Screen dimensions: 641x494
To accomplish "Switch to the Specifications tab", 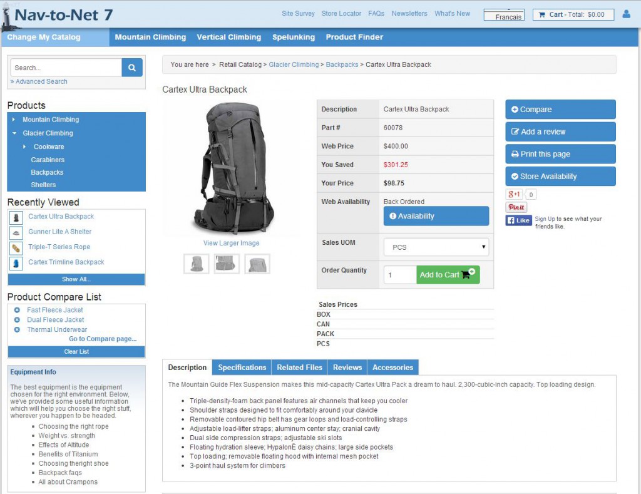I will [x=242, y=368].
